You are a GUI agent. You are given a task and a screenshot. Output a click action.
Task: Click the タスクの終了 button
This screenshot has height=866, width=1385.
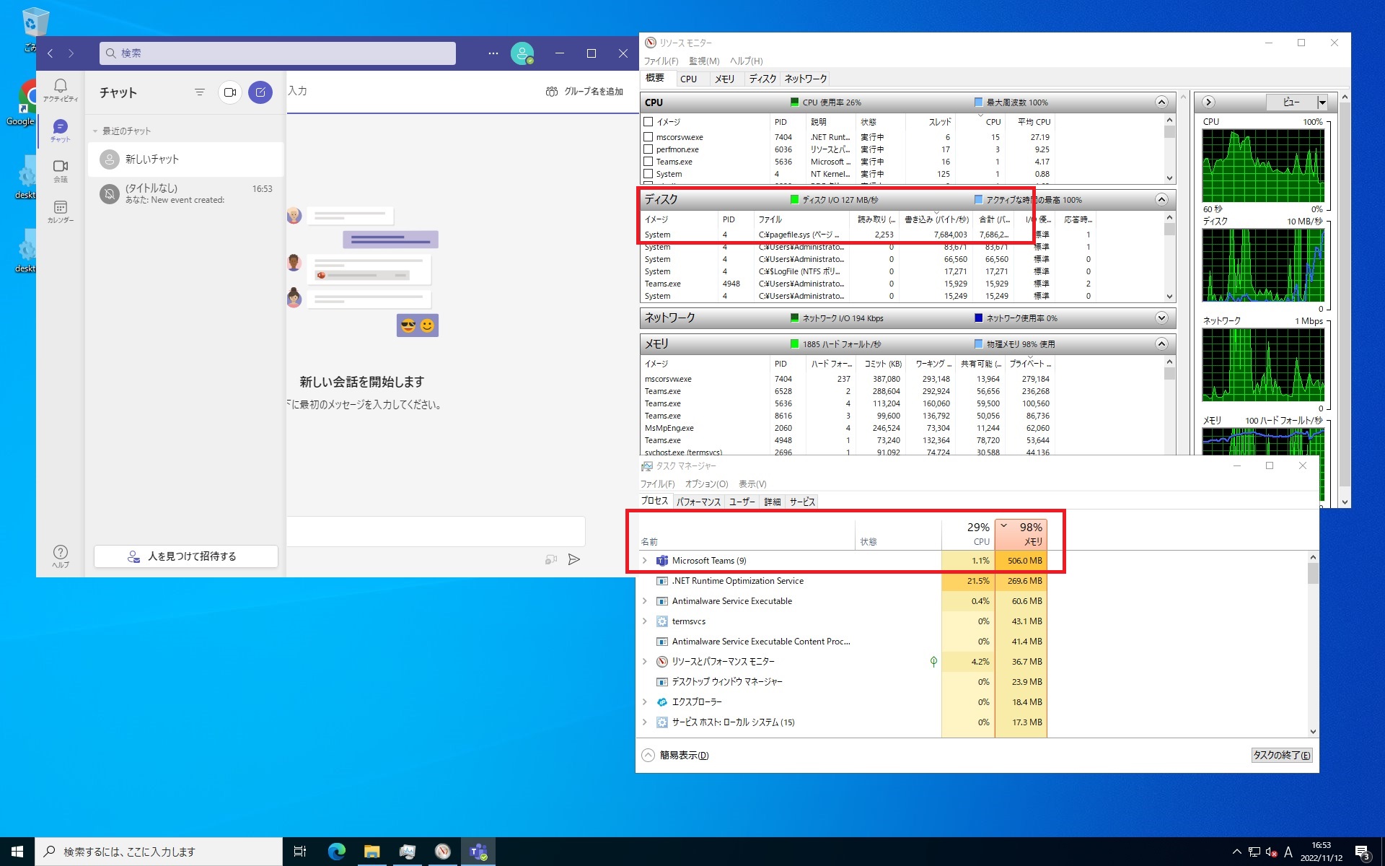pyautogui.click(x=1281, y=755)
